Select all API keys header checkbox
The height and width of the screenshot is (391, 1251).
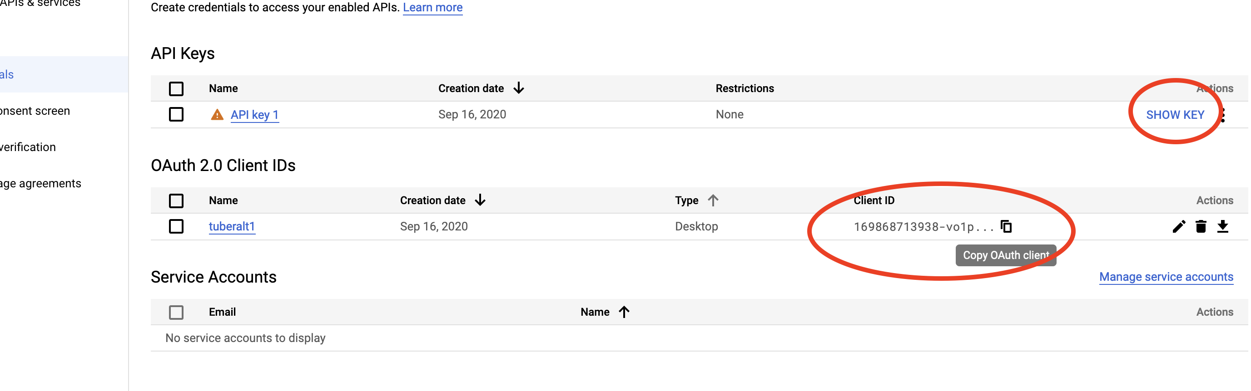176,89
